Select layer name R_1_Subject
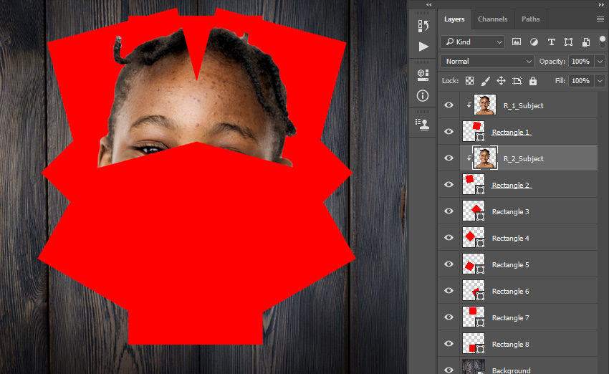 pos(523,105)
